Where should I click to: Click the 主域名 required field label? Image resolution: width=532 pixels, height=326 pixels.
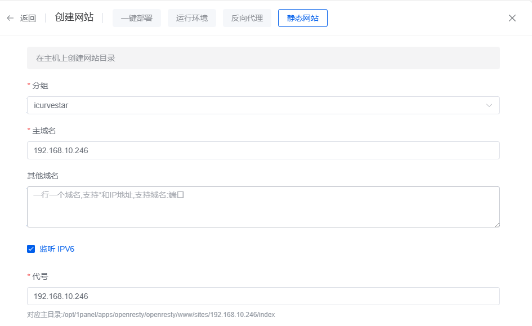pyautogui.click(x=44, y=131)
